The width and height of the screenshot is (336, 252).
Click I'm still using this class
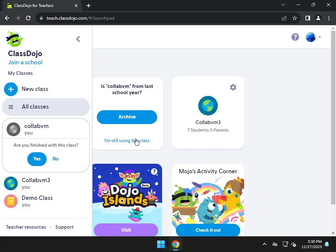click(x=127, y=140)
